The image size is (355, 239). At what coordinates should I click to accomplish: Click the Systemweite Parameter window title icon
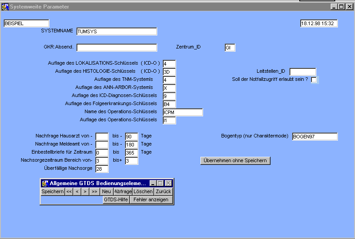click(5, 7)
